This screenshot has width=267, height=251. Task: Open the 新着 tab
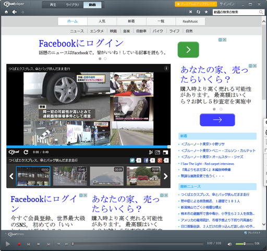coord(131,21)
